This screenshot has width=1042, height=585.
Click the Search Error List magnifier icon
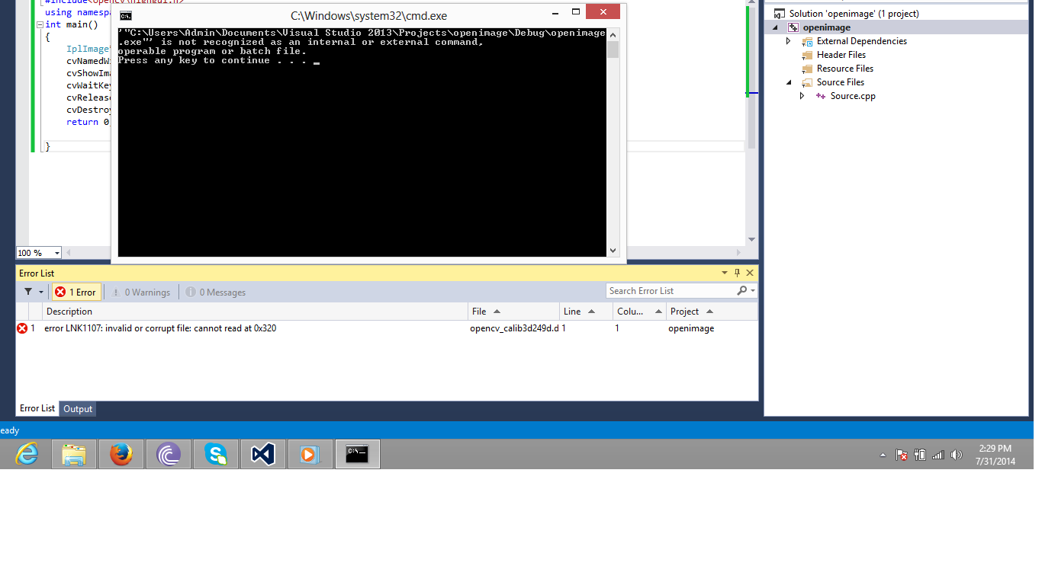(x=741, y=291)
